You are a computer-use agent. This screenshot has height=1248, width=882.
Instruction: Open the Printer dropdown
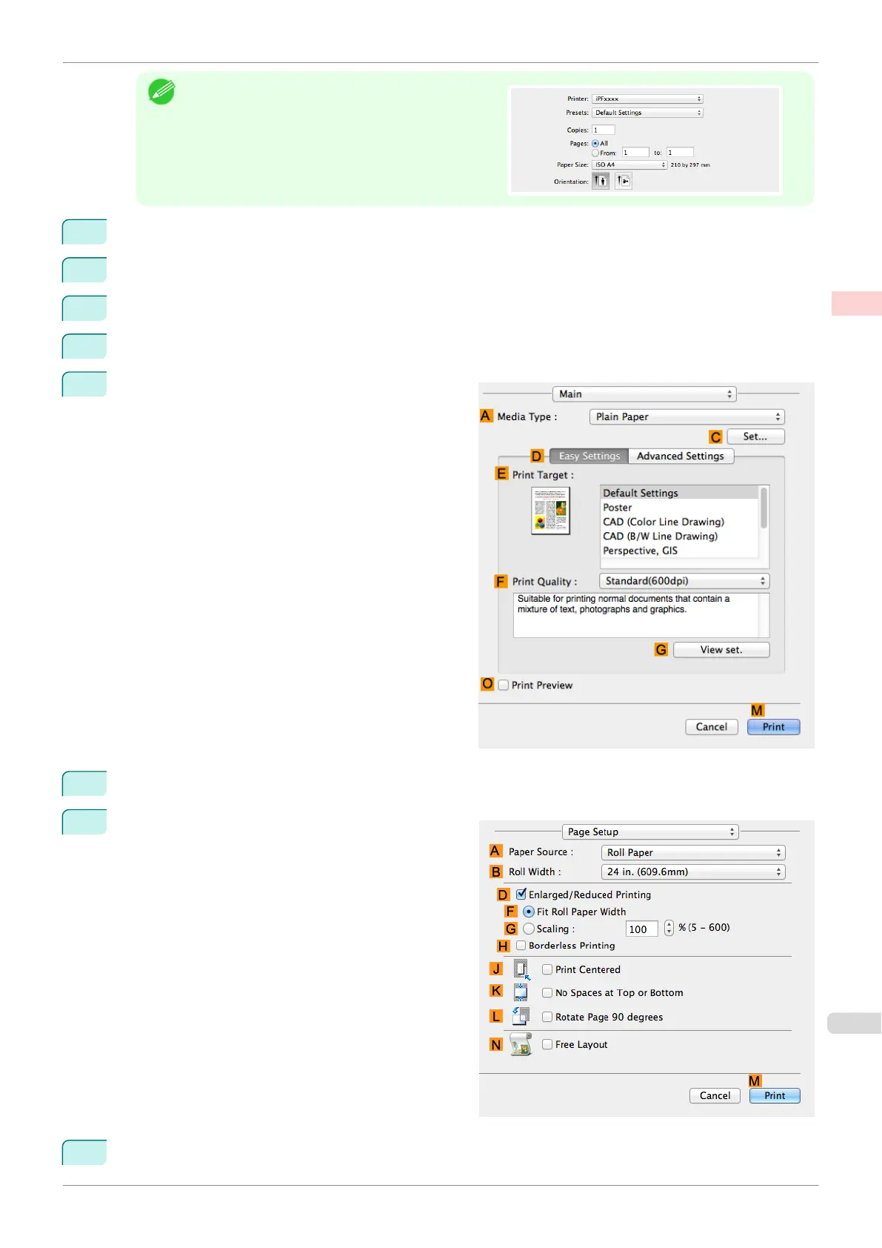647,99
